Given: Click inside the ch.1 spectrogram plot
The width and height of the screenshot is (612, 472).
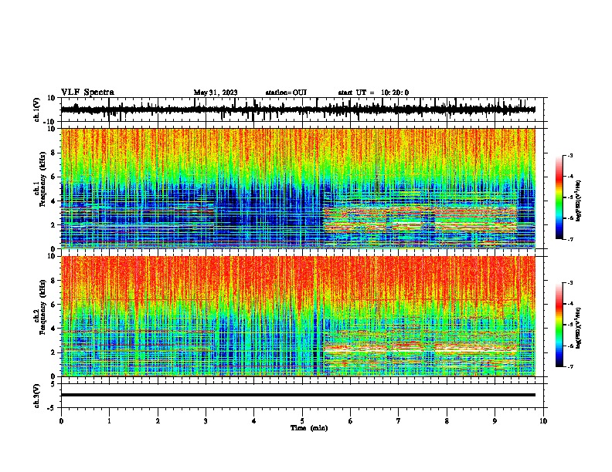Looking at the screenshot, I should tap(298, 188).
